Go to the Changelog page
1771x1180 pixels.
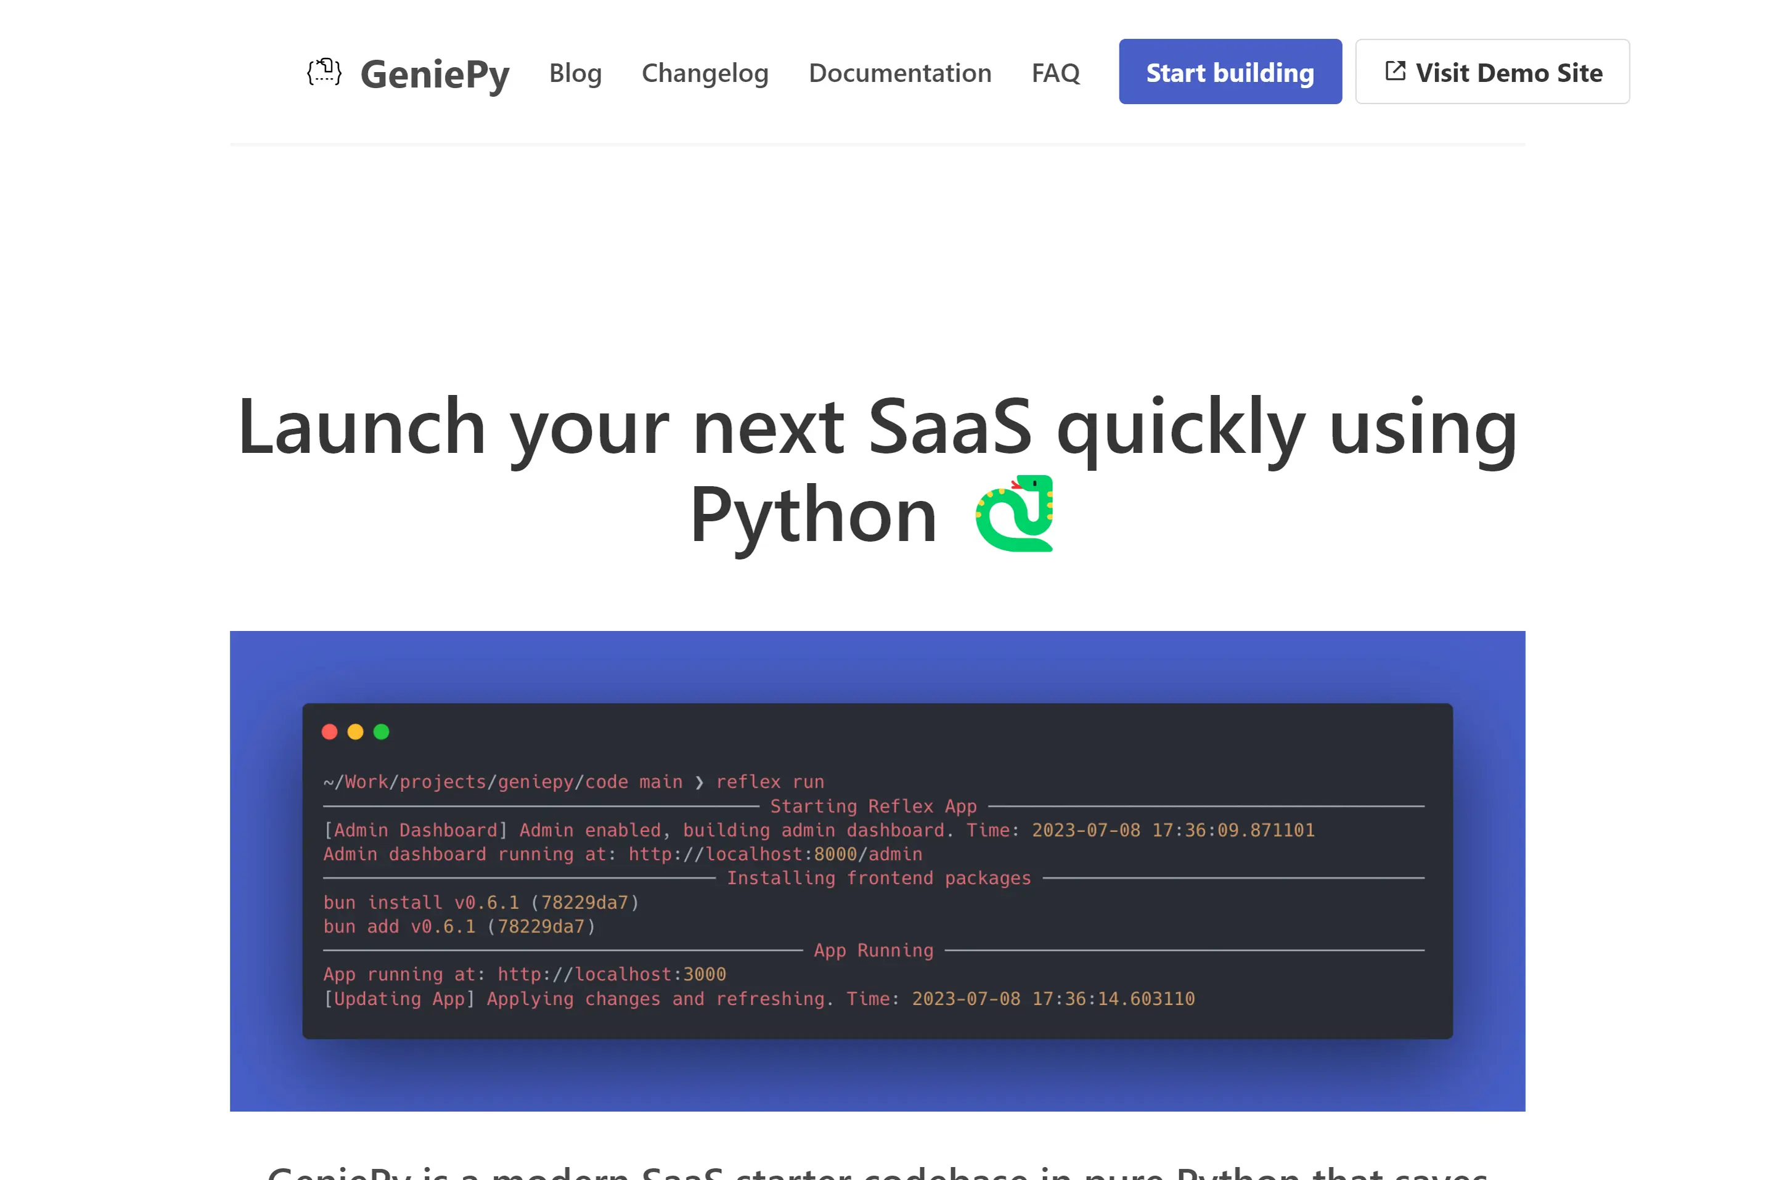click(x=705, y=73)
